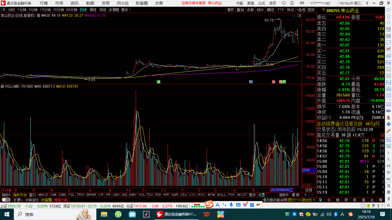The image size is (392, 220).
Task: Click the 减 marker on the chart
Action: [x=158, y=82]
